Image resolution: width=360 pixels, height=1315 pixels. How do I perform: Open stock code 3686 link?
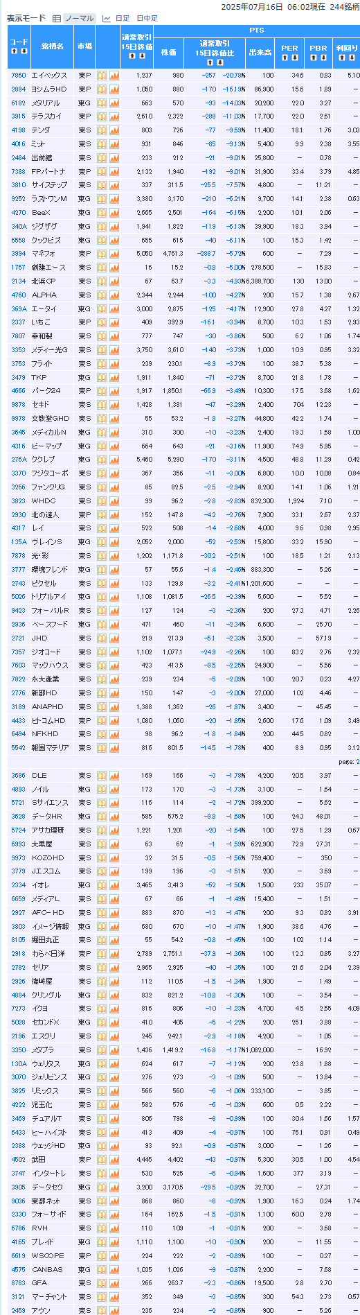coord(18,775)
